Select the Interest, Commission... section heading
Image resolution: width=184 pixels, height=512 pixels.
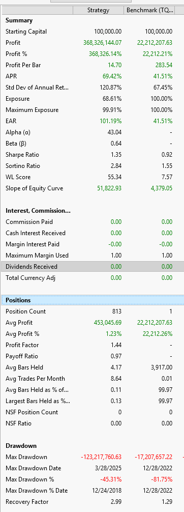[x=38, y=211]
